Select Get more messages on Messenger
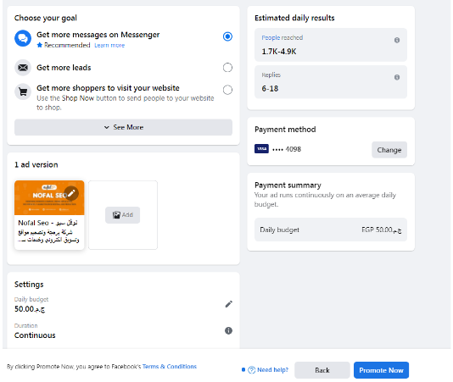The width and height of the screenshot is (453, 382). pos(227,36)
